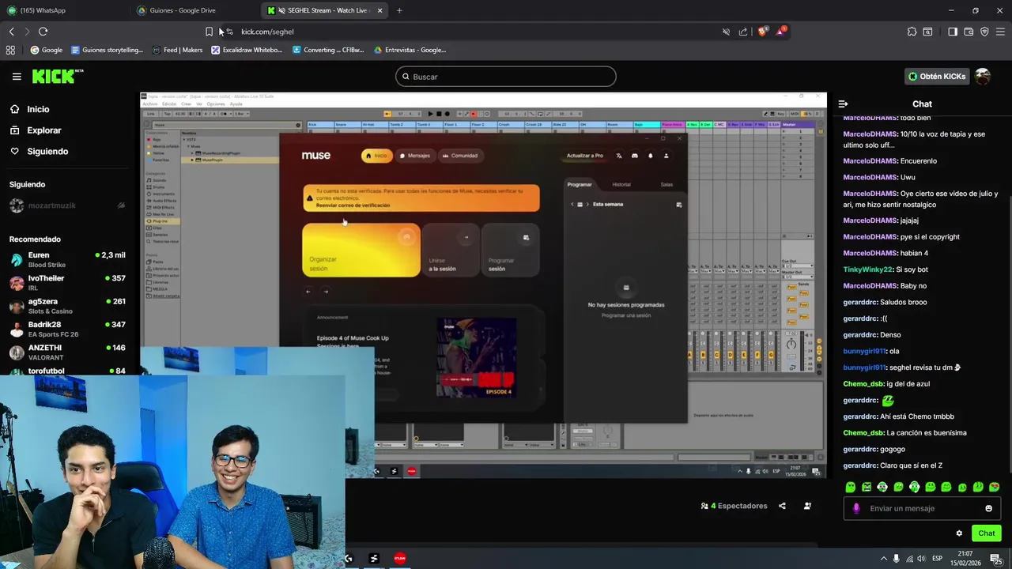Unmute tab via muted speaker icon
This screenshot has width=1012, height=569.
coord(726,32)
